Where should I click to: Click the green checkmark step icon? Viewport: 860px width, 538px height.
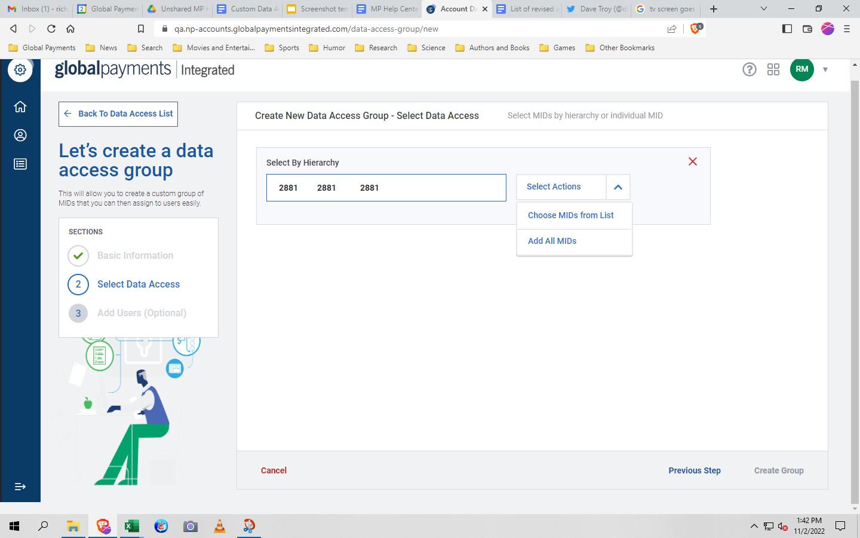pos(78,256)
